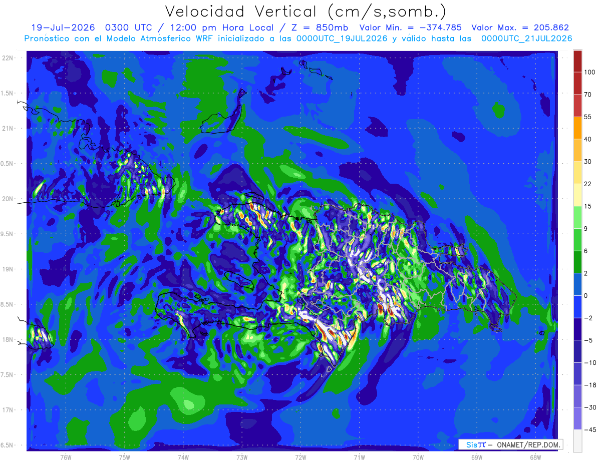The height and width of the screenshot is (464, 601).
Task: Click the latitude label "17N"
Action: [9, 410]
